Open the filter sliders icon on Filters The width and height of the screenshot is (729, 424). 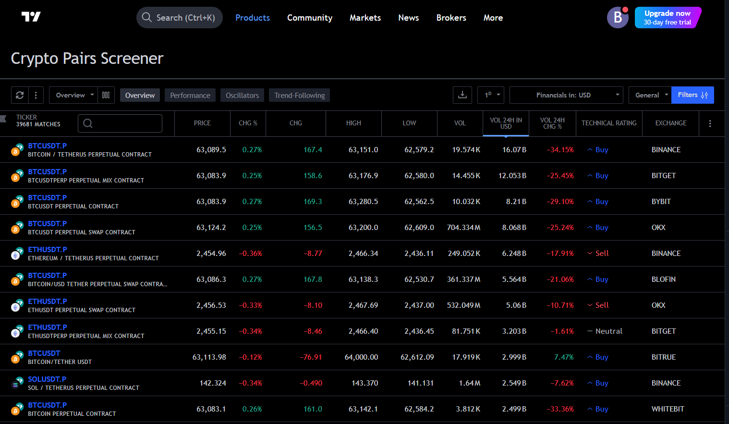click(x=705, y=95)
